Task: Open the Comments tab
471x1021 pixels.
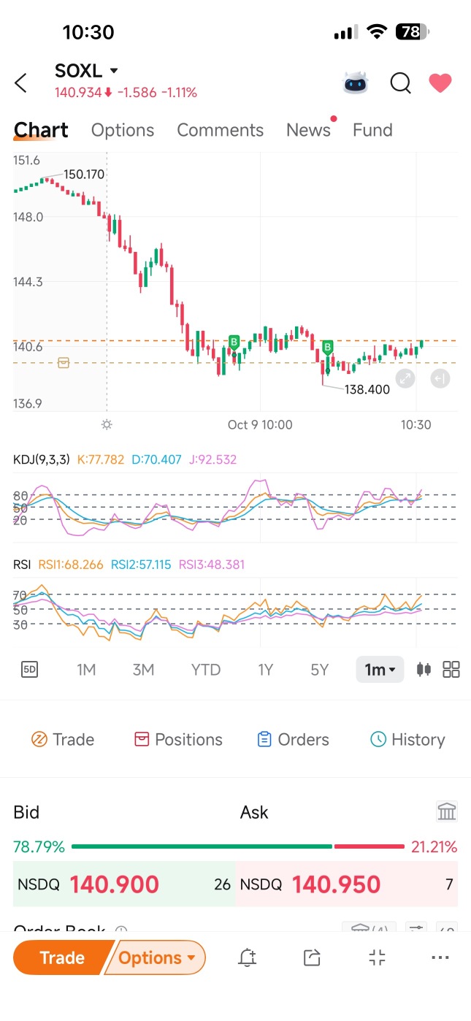Action: click(x=220, y=130)
